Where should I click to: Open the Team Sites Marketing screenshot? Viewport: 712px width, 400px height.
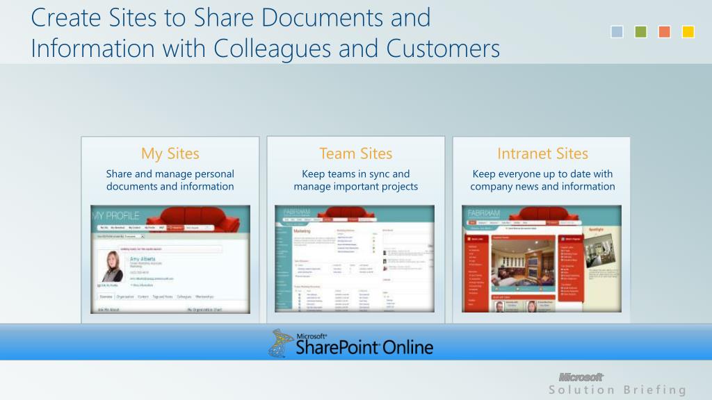pyautogui.click(x=355, y=258)
